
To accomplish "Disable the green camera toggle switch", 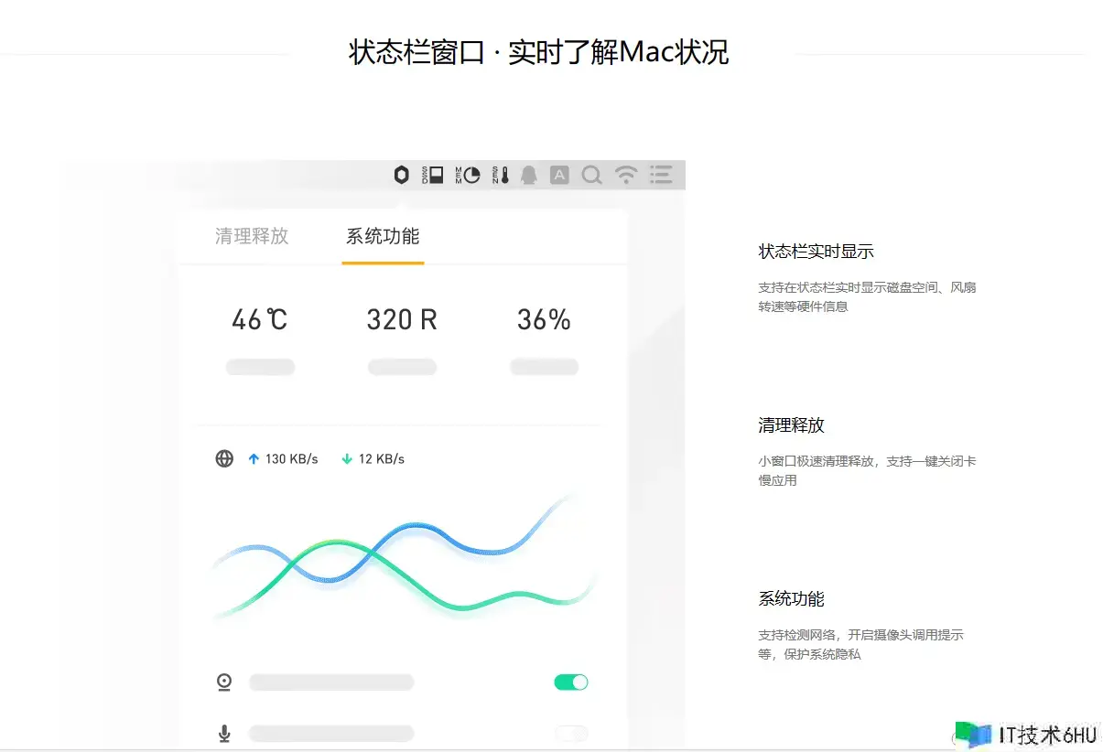I will pos(571,682).
